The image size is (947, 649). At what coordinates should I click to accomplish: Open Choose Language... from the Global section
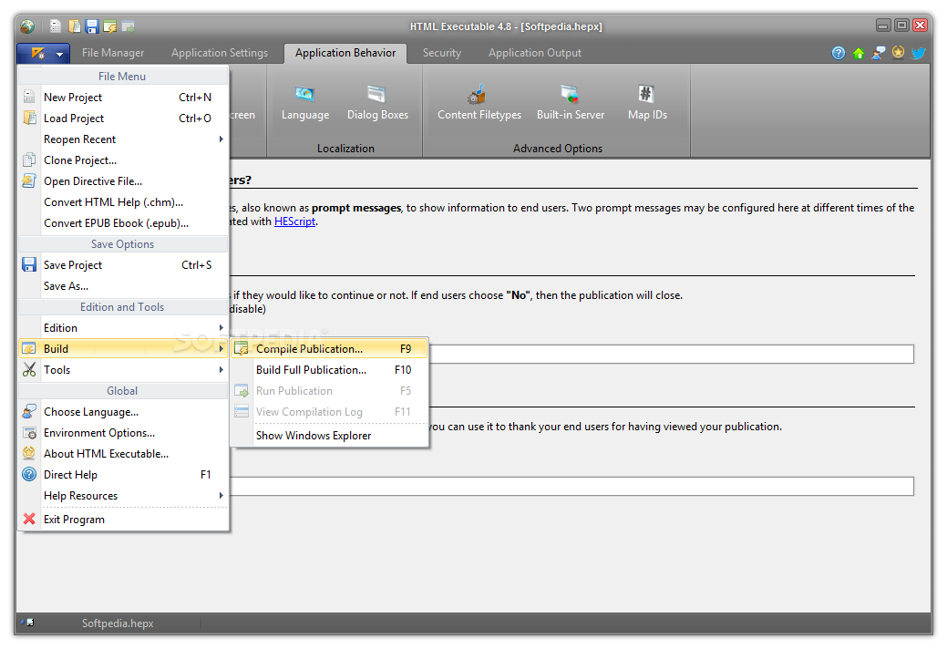[x=123, y=412]
